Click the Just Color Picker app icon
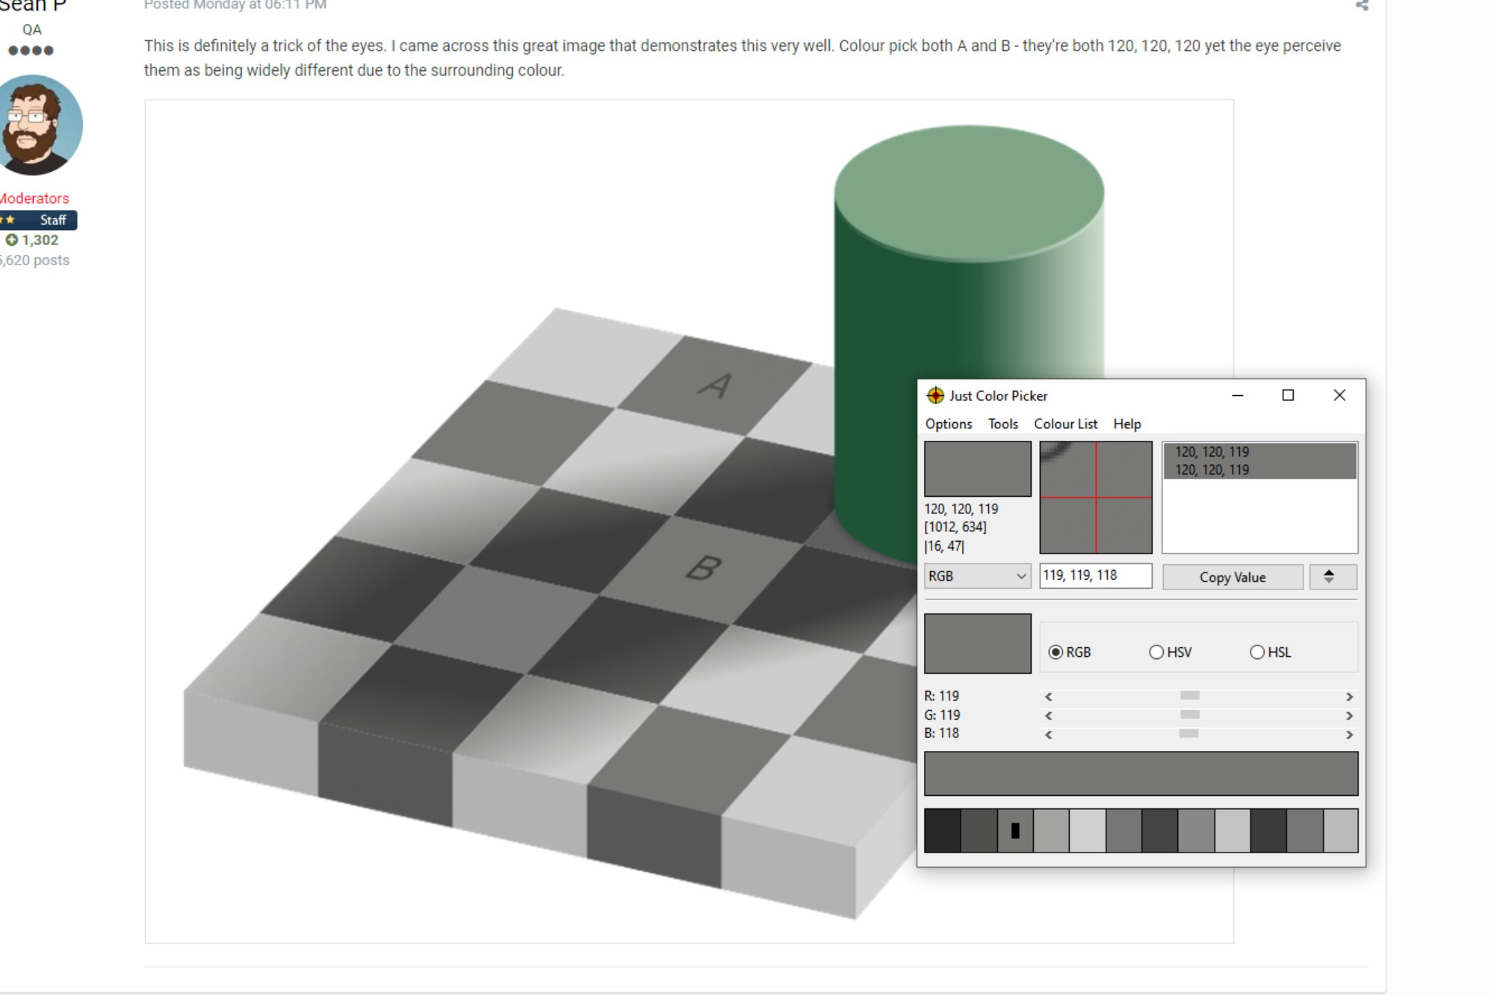The width and height of the screenshot is (1494, 996). [935, 395]
